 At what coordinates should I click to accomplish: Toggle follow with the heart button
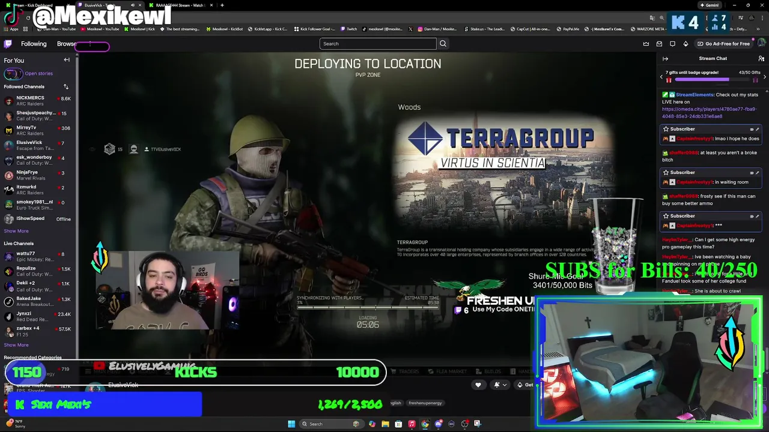478,385
